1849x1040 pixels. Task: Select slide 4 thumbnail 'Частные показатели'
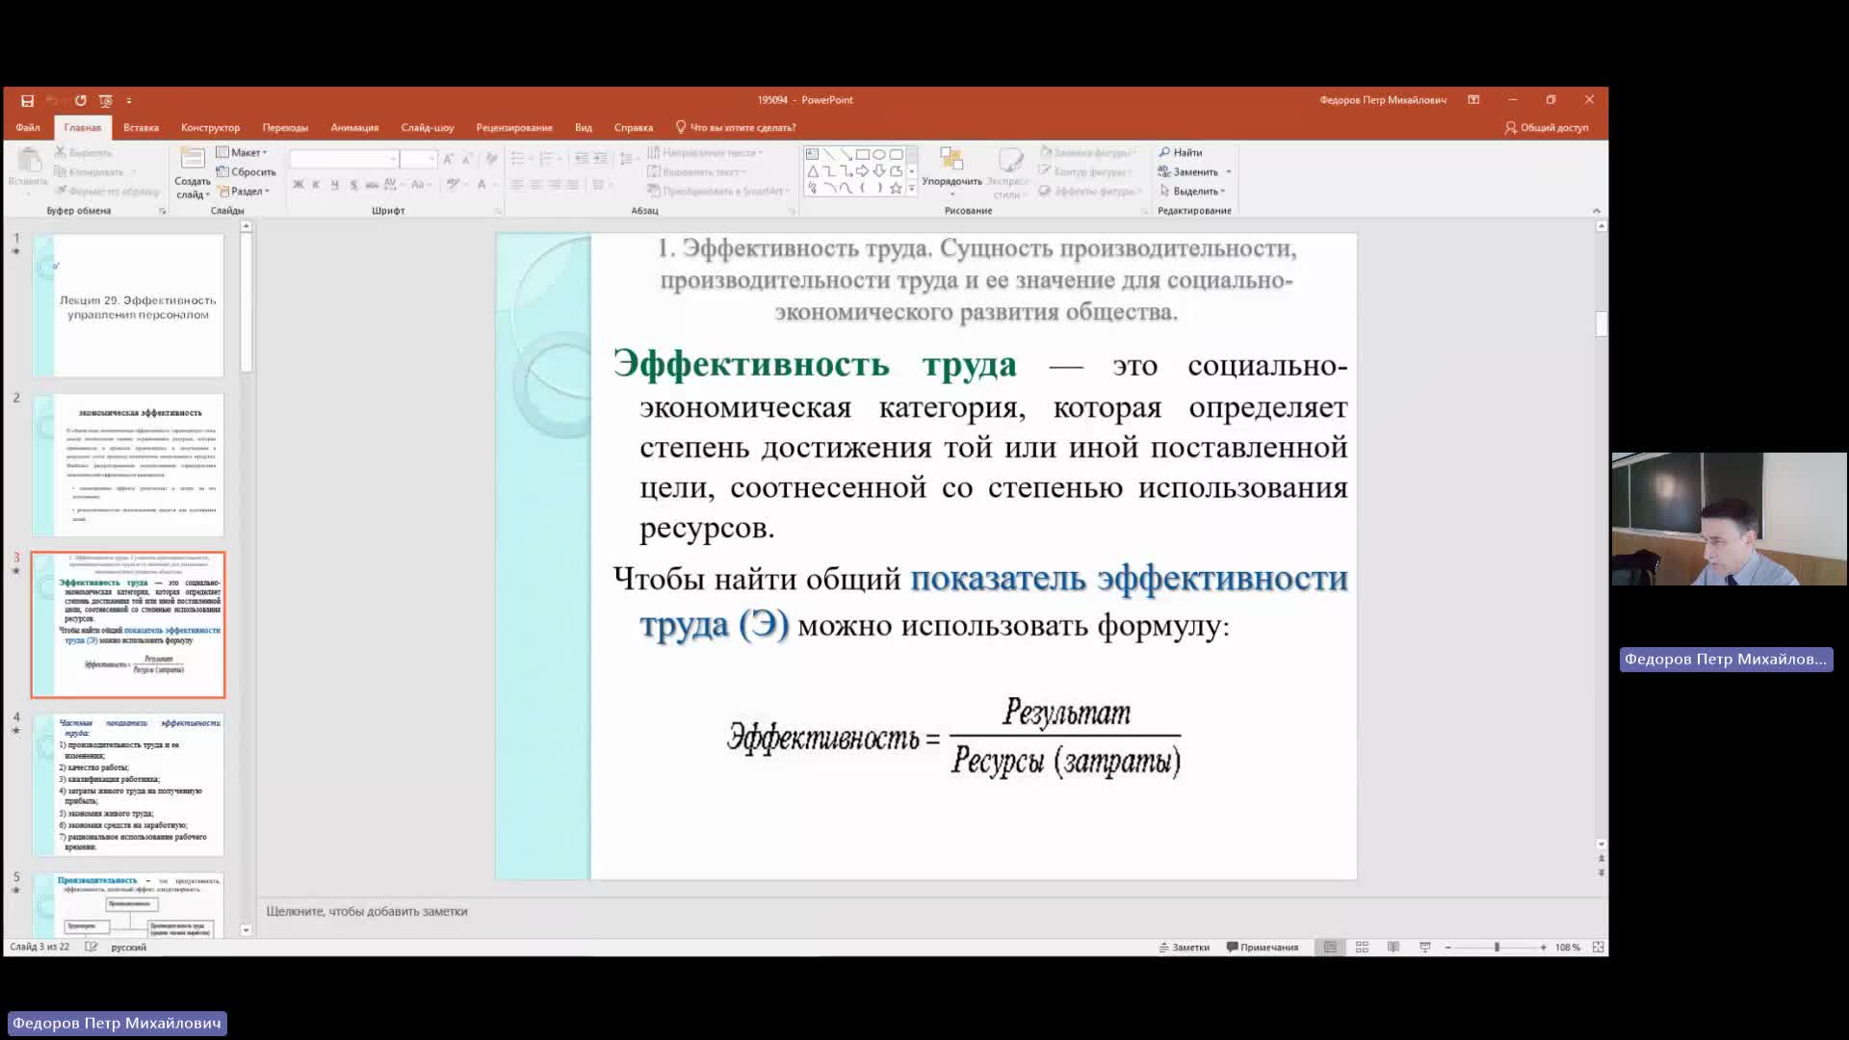128,785
